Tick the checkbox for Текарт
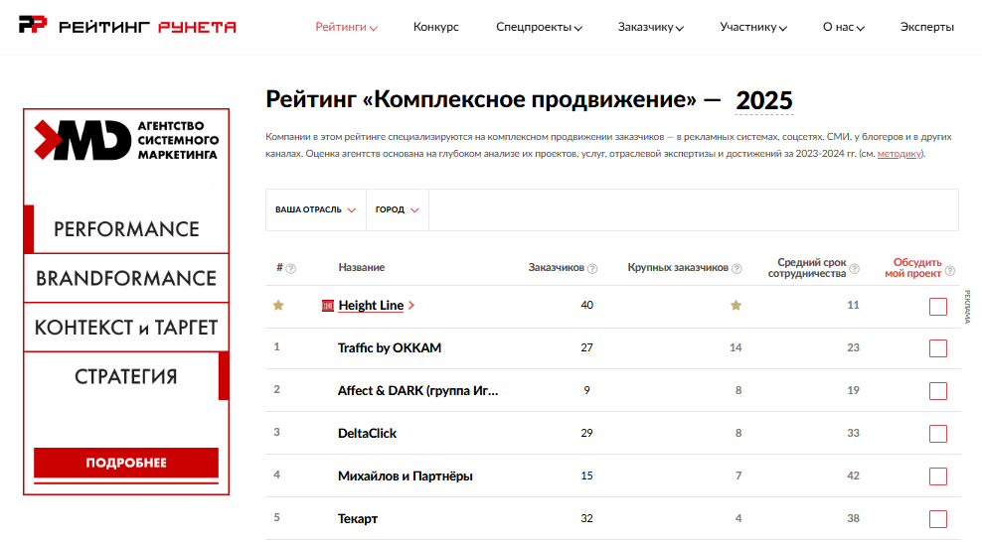 [x=938, y=519]
